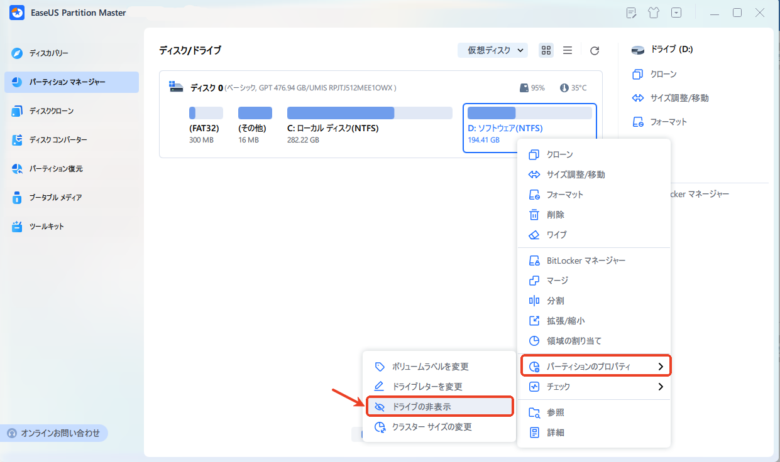Click the disk capacity usage indicator showing 95%
The image size is (780, 462).
click(532, 88)
